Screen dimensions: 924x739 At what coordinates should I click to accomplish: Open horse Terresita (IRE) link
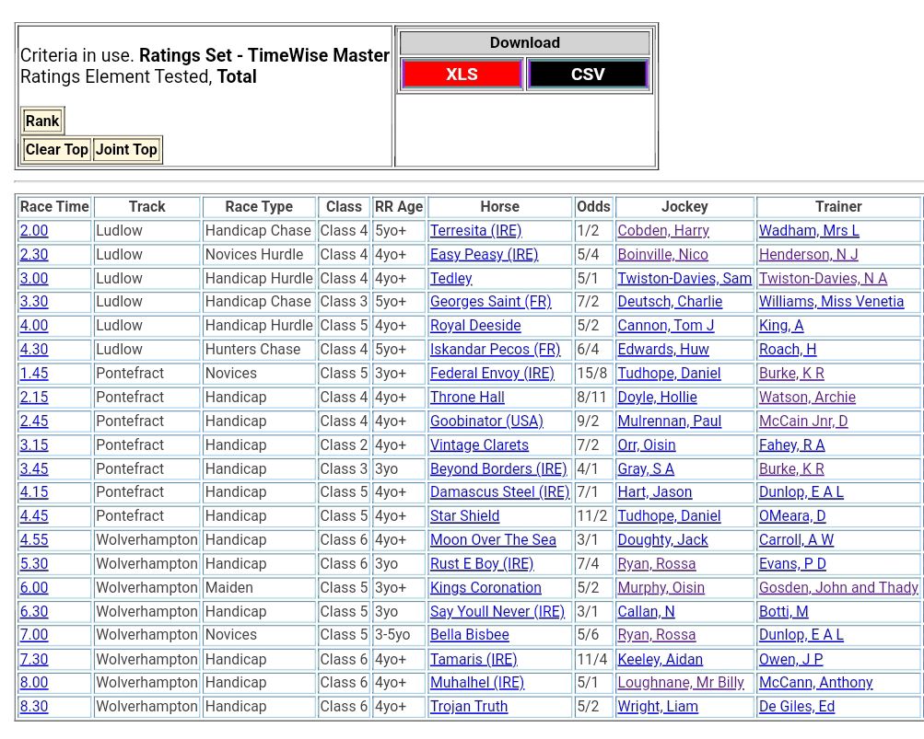tap(475, 231)
